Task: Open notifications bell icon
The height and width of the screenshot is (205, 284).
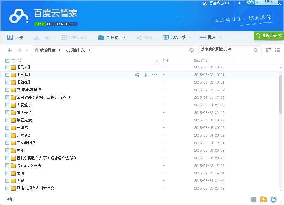Action: 240,3
